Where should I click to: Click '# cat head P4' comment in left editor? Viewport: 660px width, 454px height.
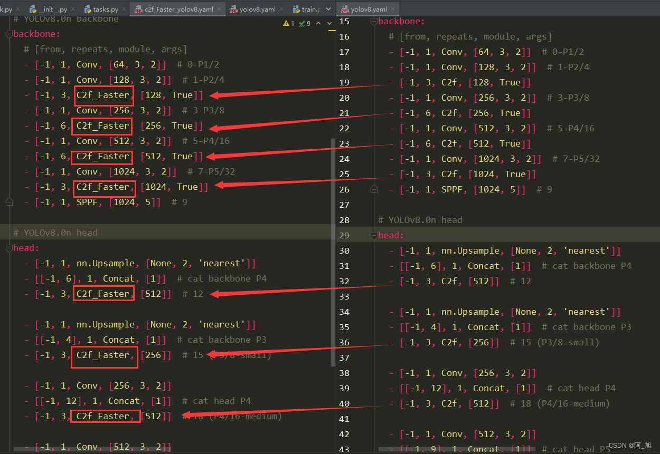216,401
